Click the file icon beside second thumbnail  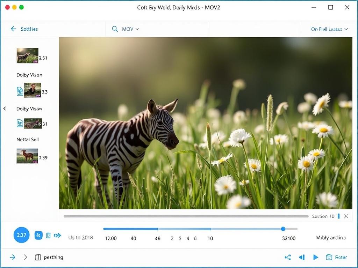coord(20,91)
